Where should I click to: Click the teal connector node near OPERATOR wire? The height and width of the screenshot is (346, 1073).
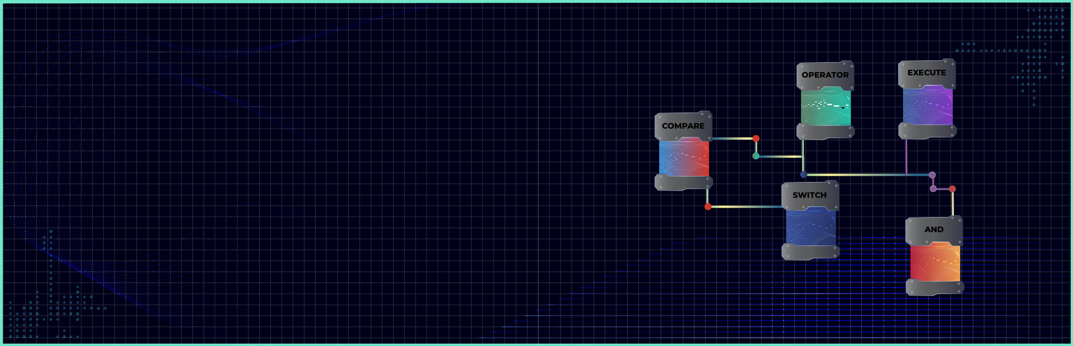756,156
